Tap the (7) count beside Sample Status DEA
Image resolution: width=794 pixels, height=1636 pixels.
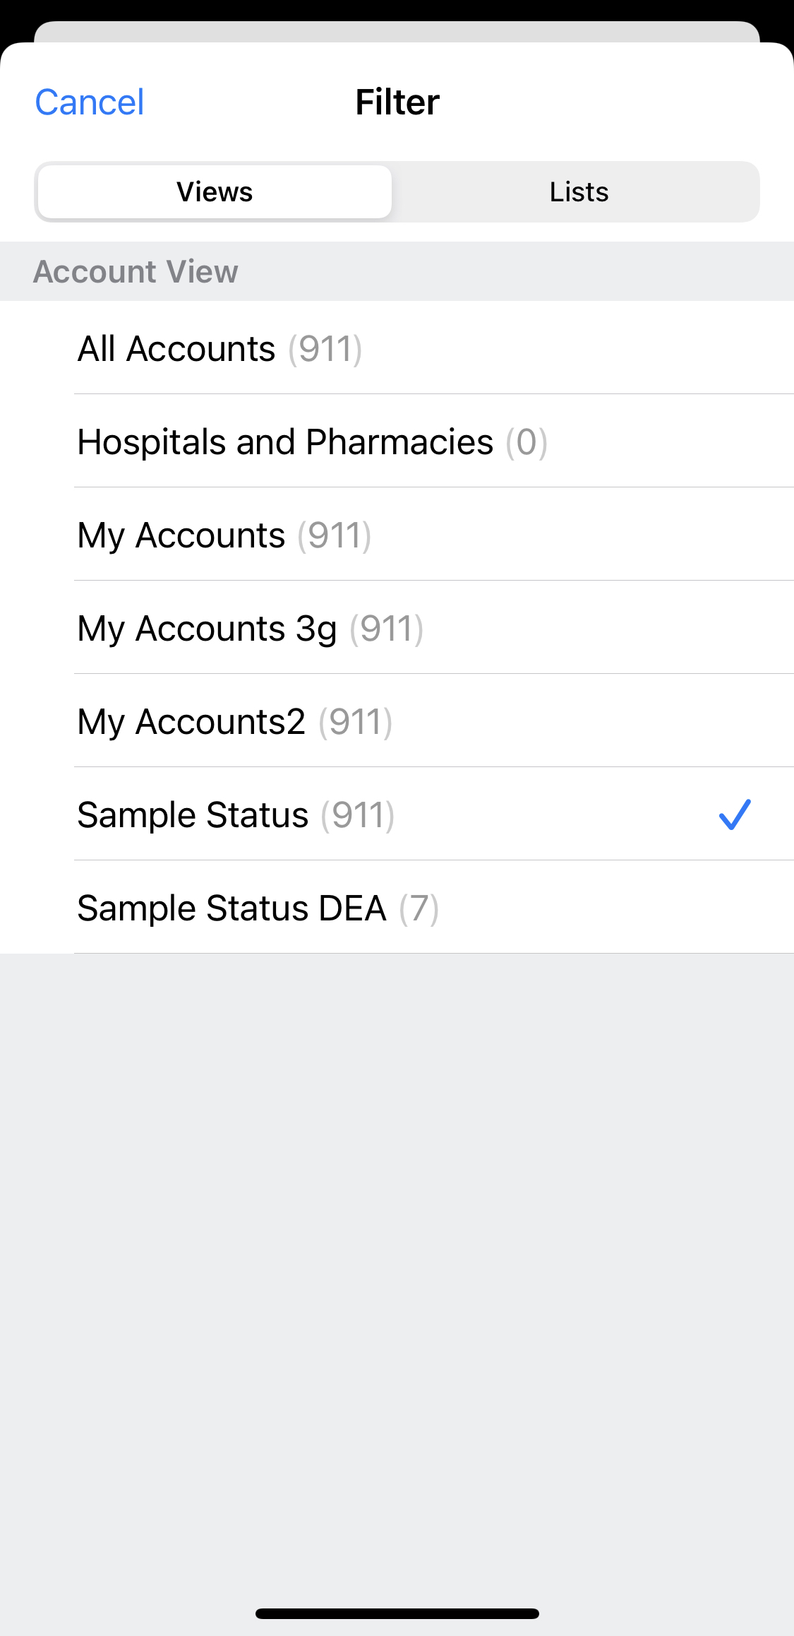coord(419,909)
